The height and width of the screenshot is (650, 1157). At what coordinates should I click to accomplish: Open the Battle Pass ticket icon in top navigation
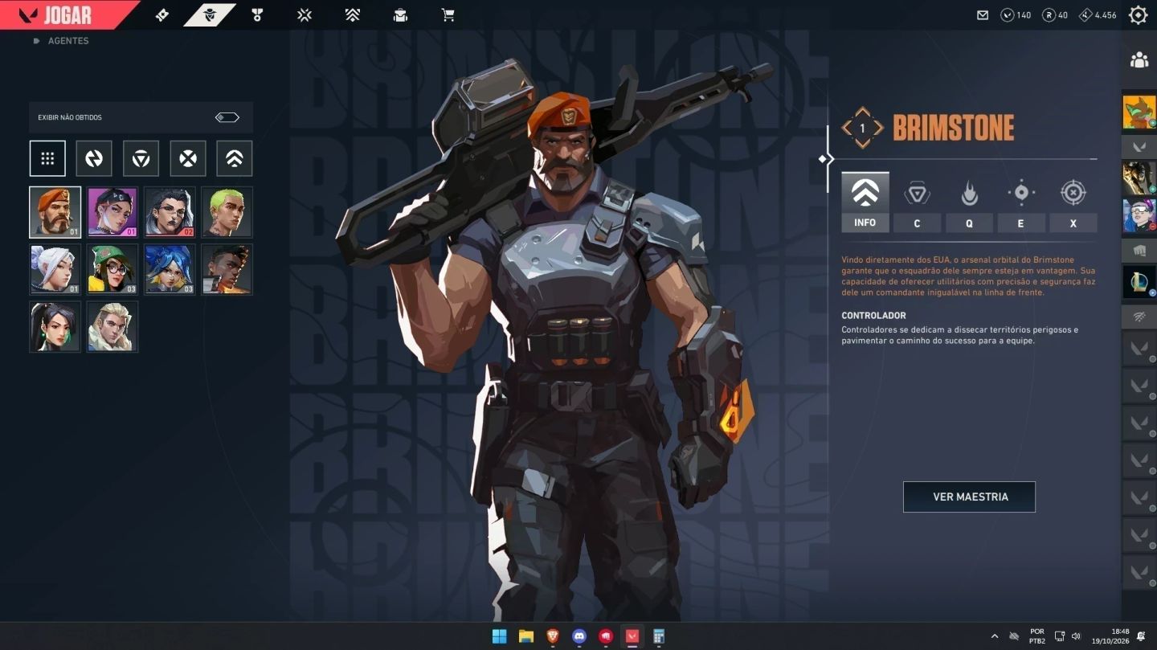[x=162, y=15]
